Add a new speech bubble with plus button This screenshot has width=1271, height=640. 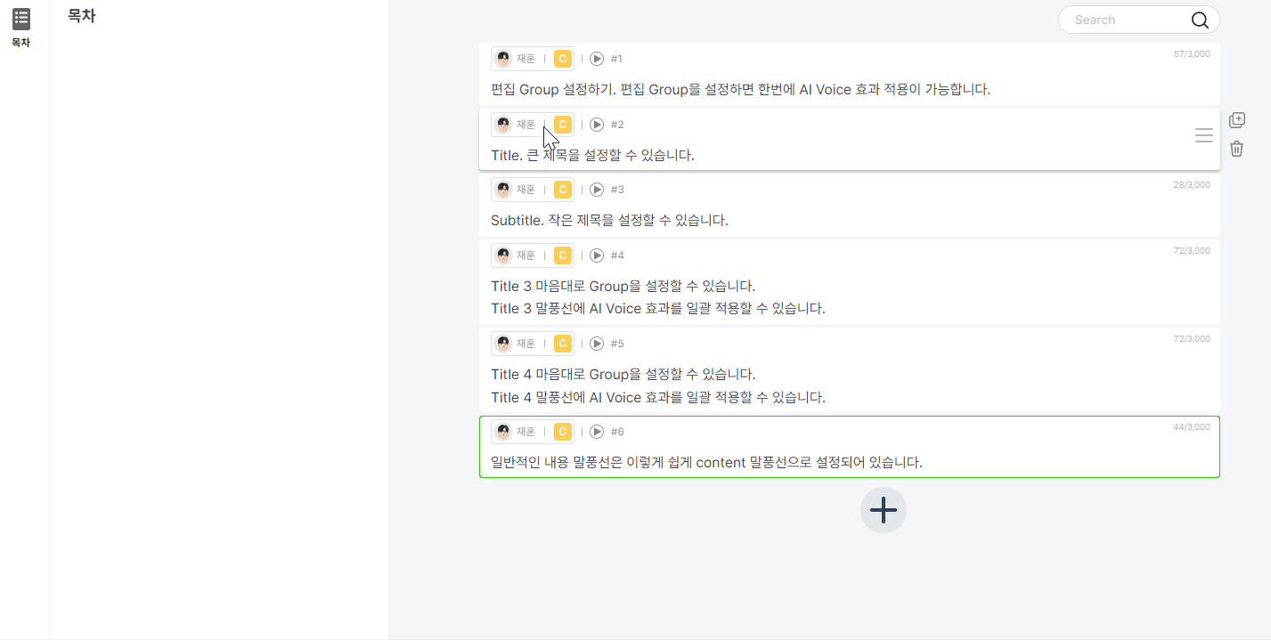pyautogui.click(x=884, y=510)
